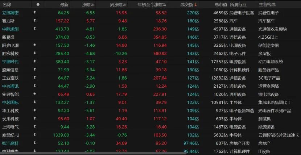Viewport: 301px width, 155px height.
Task: Click the 集成电路晶圆代工 business cell
Action: pyautogui.click(x=275, y=102)
